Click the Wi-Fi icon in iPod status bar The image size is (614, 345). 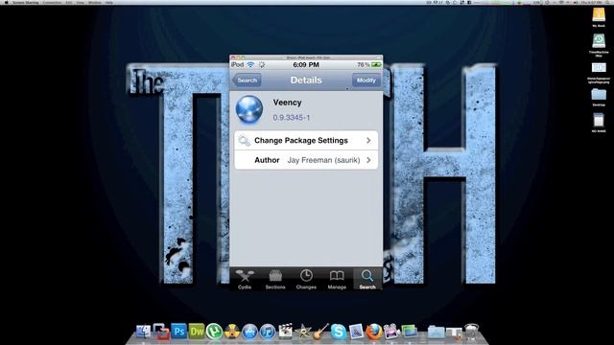tap(250, 64)
